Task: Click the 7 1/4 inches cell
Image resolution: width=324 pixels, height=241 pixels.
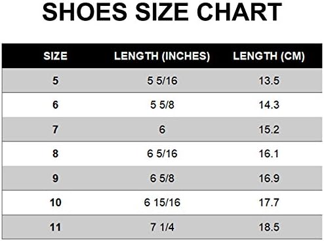Action: pyautogui.click(x=162, y=227)
